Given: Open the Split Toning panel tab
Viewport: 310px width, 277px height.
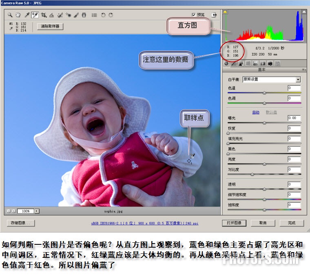Looking at the screenshot, I should 255,64.
